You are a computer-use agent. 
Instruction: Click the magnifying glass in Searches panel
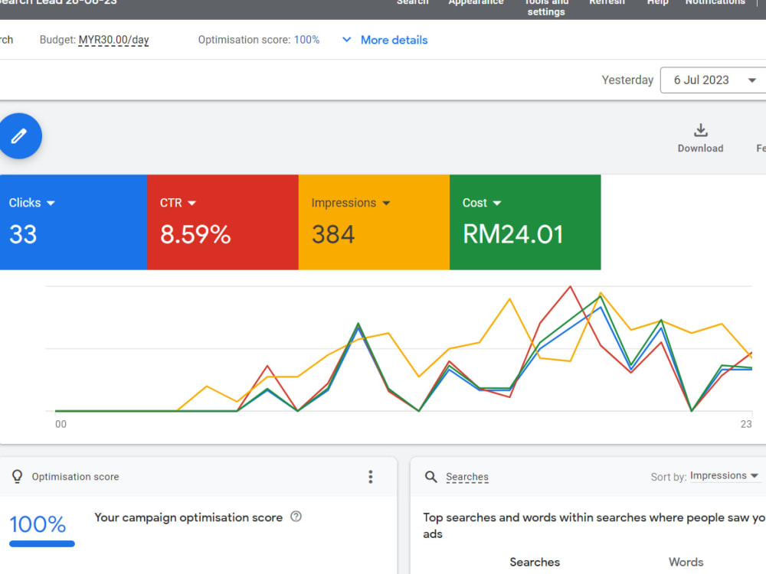click(x=431, y=476)
